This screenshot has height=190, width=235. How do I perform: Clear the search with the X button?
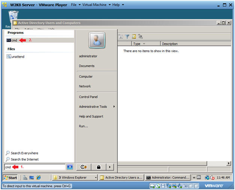(70, 167)
